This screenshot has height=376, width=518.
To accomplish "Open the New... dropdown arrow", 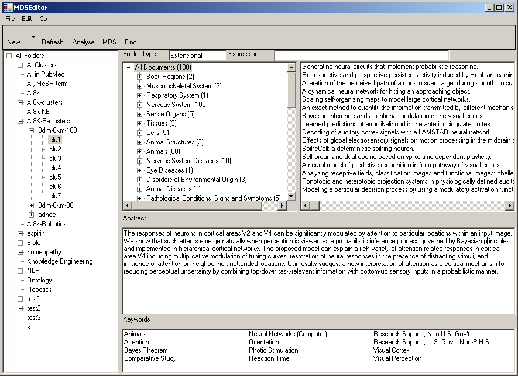I will click(33, 37).
